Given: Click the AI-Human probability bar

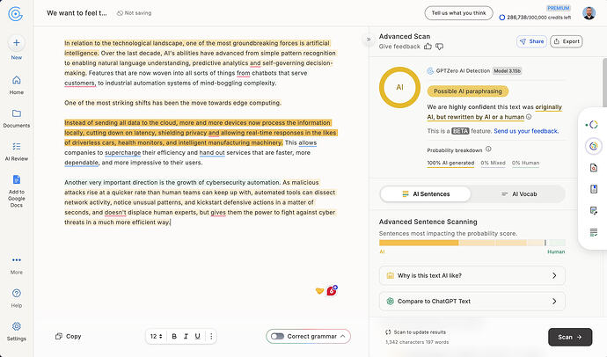Looking at the screenshot, I should point(472,243).
